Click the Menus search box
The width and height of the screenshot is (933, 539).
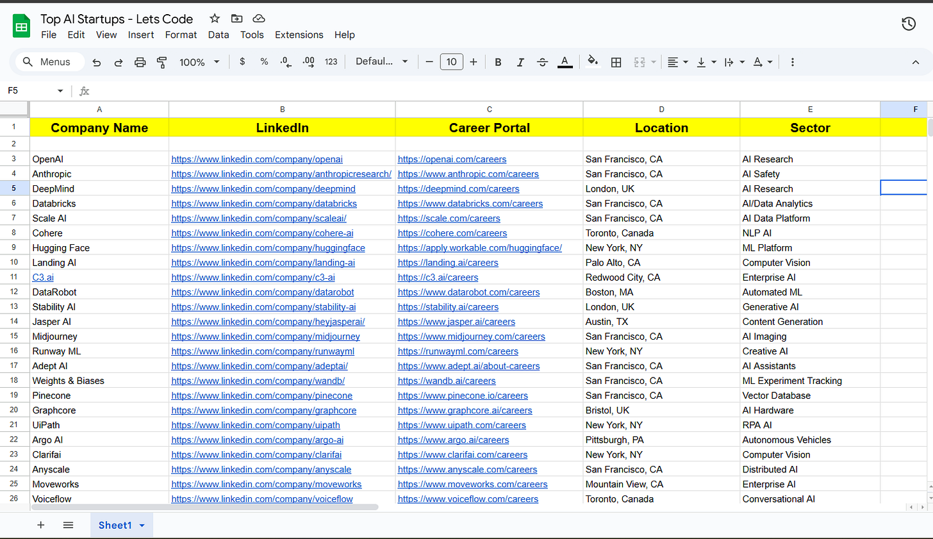pyautogui.click(x=50, y=62)
